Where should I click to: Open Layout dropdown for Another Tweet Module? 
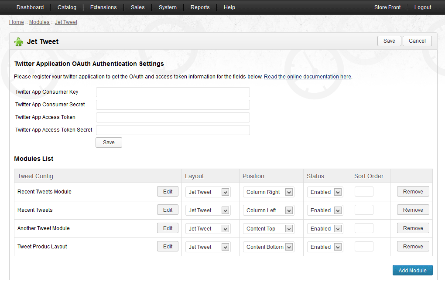(x=208, y=229)
